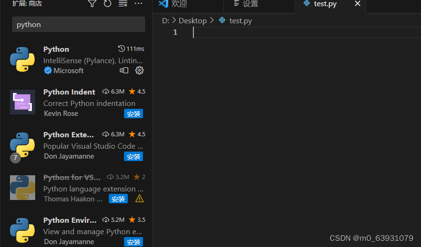Open the Python Extension Pack icon
The width and height of the screenshot is (421, 247).
tap(22, 145)
